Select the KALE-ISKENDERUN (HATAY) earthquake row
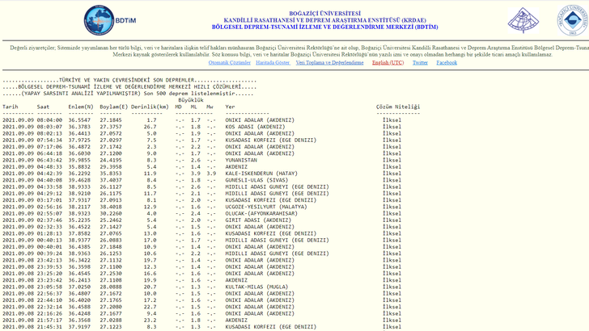Image resolution: width=589 pixels, height=331 pixels. point(262,173)
